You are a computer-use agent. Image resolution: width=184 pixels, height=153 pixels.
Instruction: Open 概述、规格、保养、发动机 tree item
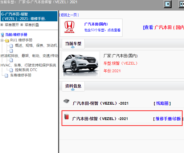point(36,45)
